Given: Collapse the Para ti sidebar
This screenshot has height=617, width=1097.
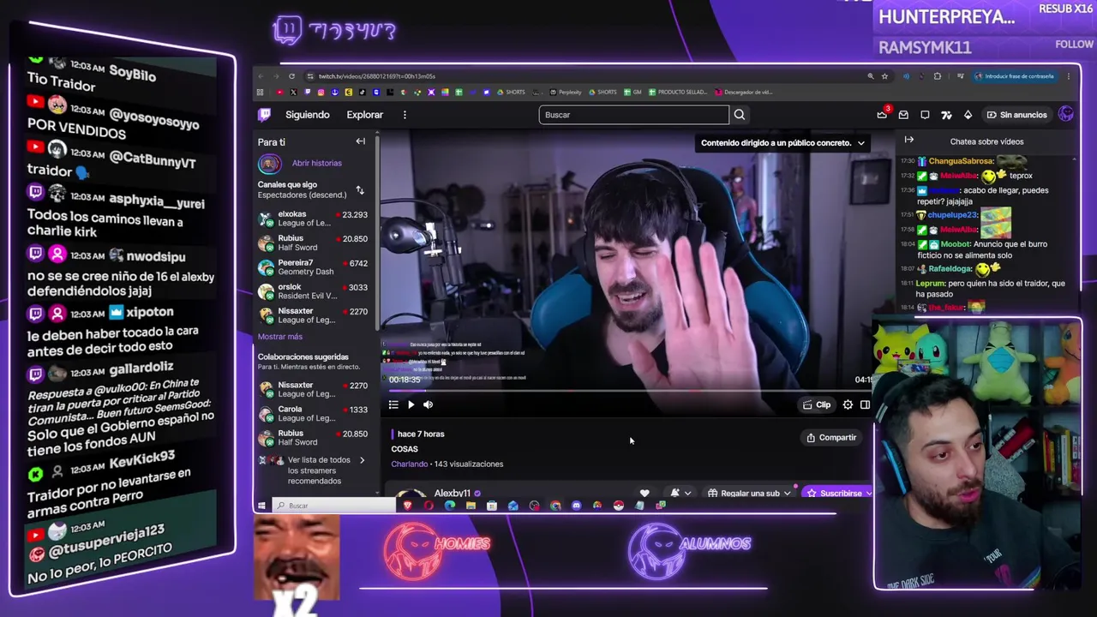Looking at the screenshot, I should click(361, 141).
